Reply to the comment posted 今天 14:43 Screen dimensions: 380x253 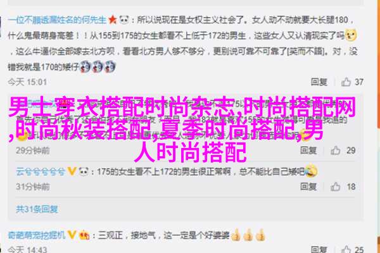pos(319,249)
